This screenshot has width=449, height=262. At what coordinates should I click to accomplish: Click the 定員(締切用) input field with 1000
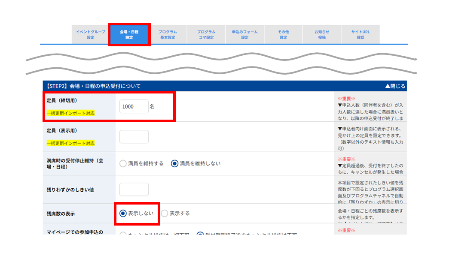coord(134,107)
